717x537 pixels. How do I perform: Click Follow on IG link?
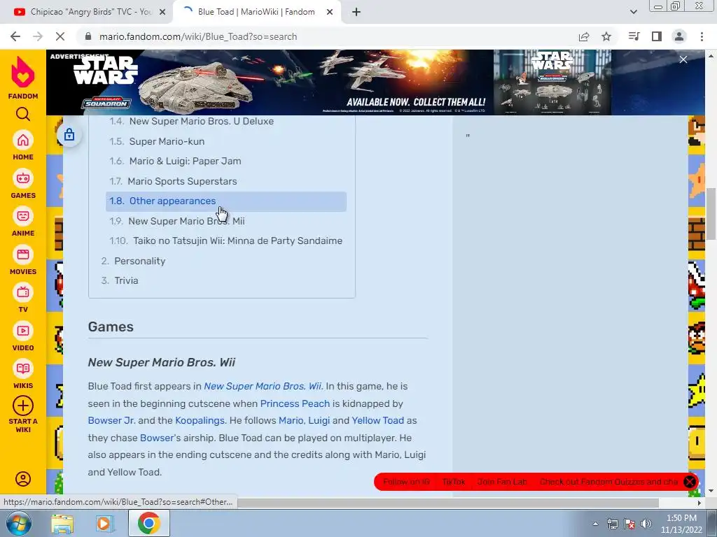pyautogui.click(x=406, y=482)
